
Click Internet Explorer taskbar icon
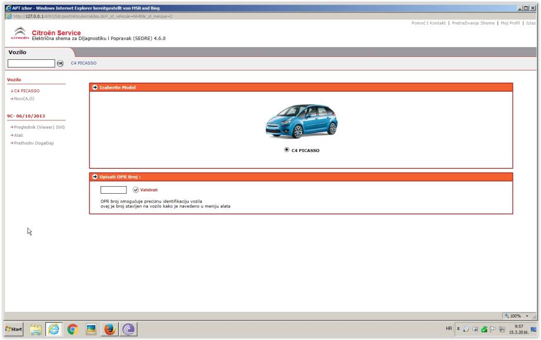point(54,329)
